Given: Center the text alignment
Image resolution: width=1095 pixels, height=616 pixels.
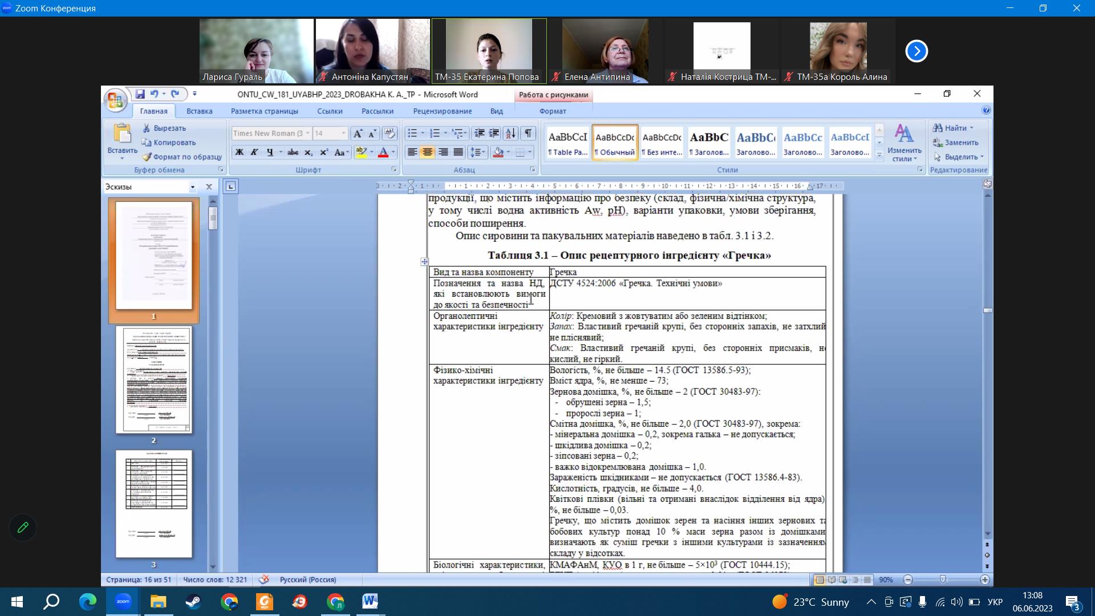Looking at the screenshot, I should coord(427,152).
